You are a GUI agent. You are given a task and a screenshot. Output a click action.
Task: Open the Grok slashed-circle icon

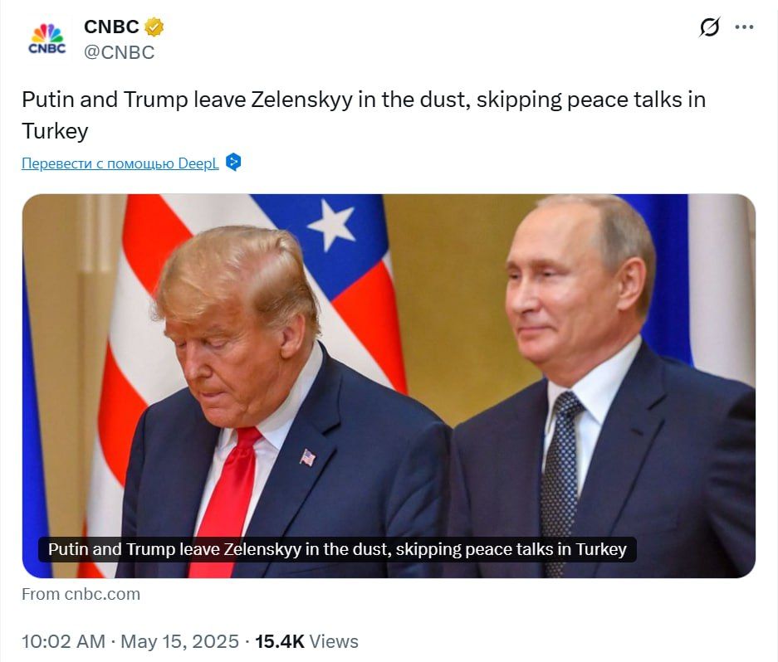pos(709,27)
